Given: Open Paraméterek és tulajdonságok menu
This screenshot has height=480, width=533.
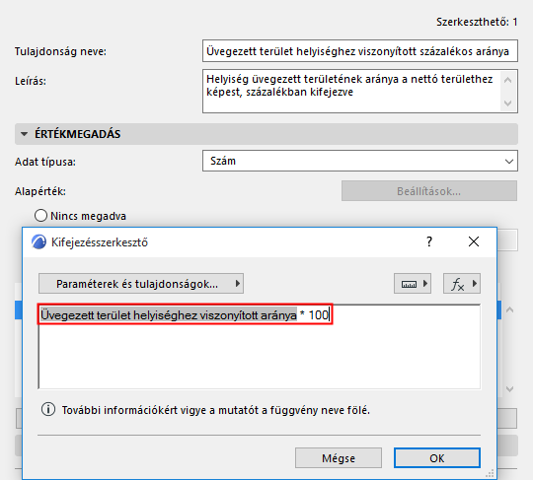Looking at the screenshot, I should pyautogui.click(x=141, y=284).
